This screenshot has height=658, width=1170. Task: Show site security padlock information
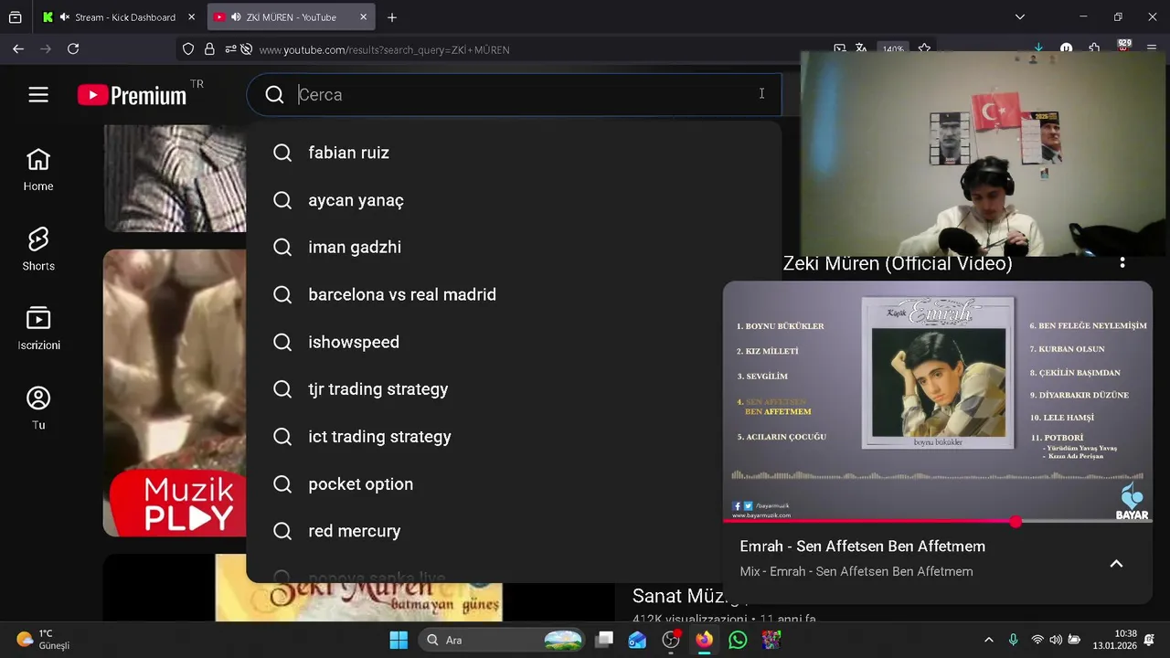[209, 49]
